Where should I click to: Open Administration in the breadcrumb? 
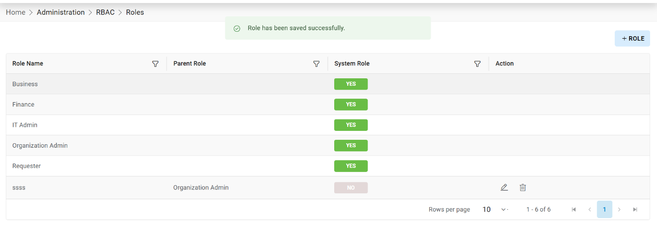coord(61,12)
